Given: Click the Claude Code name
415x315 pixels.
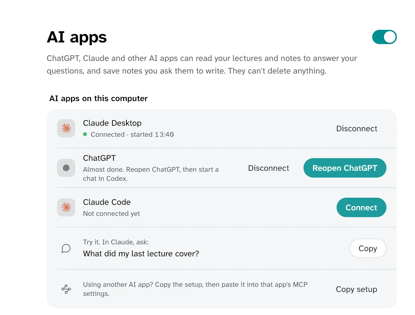Looking at the screenshot, I should click(x=107, y=202).
